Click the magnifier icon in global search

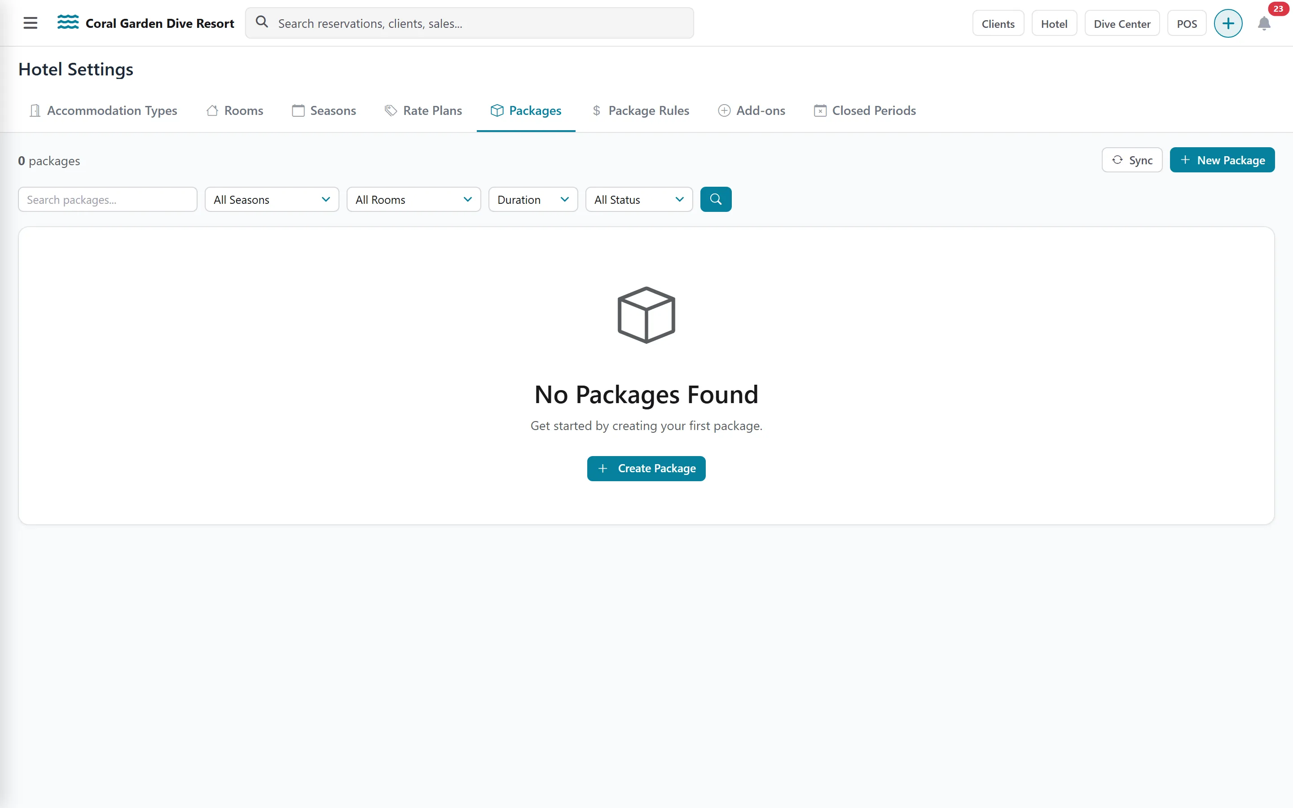click(x=262, y=22)
